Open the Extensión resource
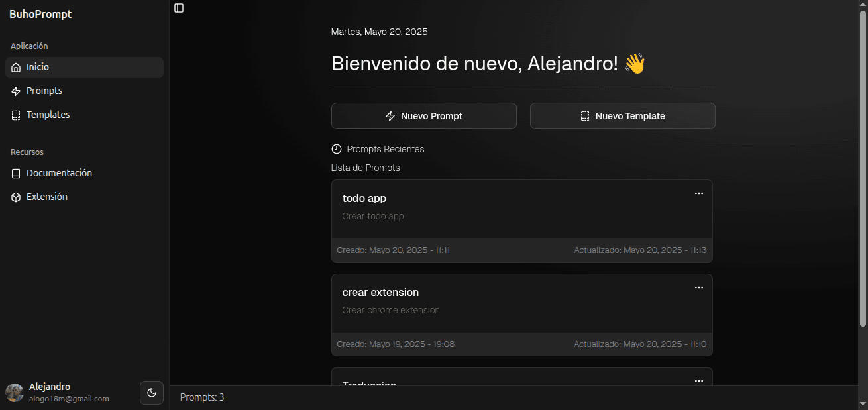The image size is (868, 410). coord(84,197)
